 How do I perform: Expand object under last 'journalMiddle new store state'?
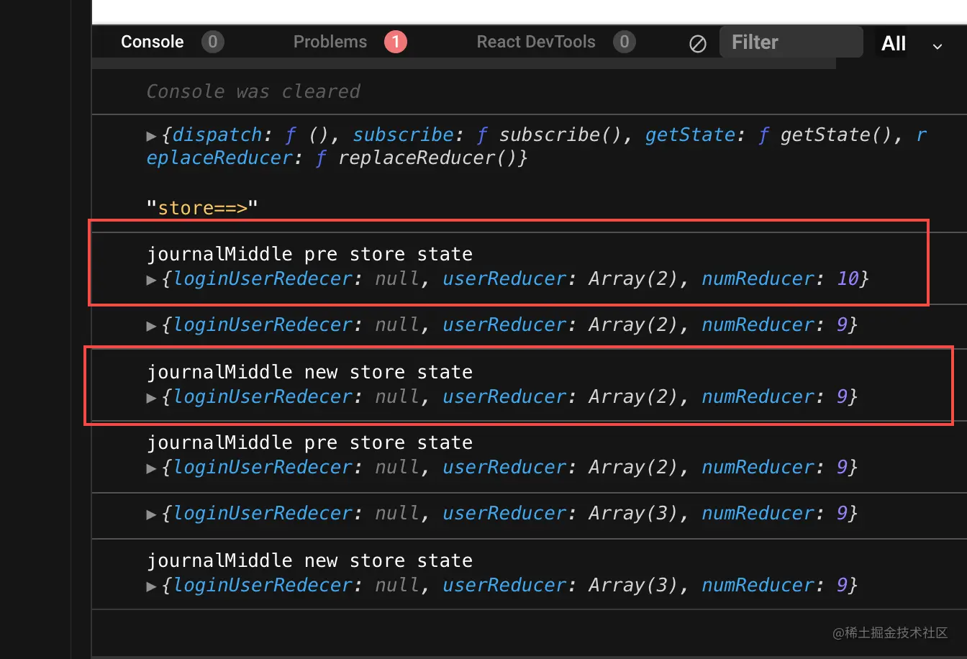coord(151,586)
